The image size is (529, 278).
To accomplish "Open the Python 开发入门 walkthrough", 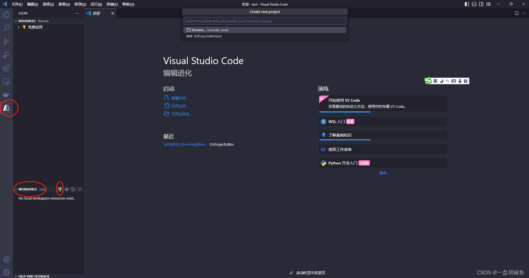I will pyautogui.click(x=383, y=163).
